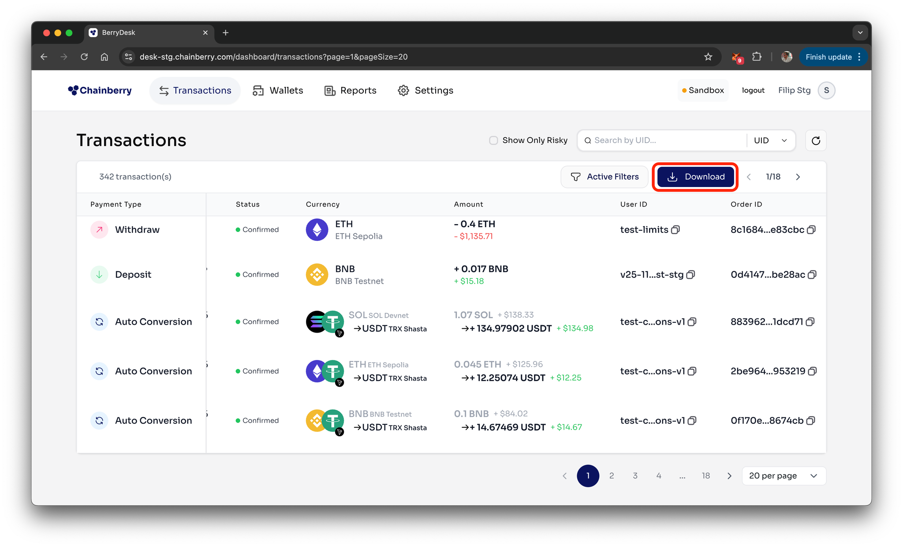Expand the 20 per page dropdown
Screen dimensions: 903x547
click(784, 476)
